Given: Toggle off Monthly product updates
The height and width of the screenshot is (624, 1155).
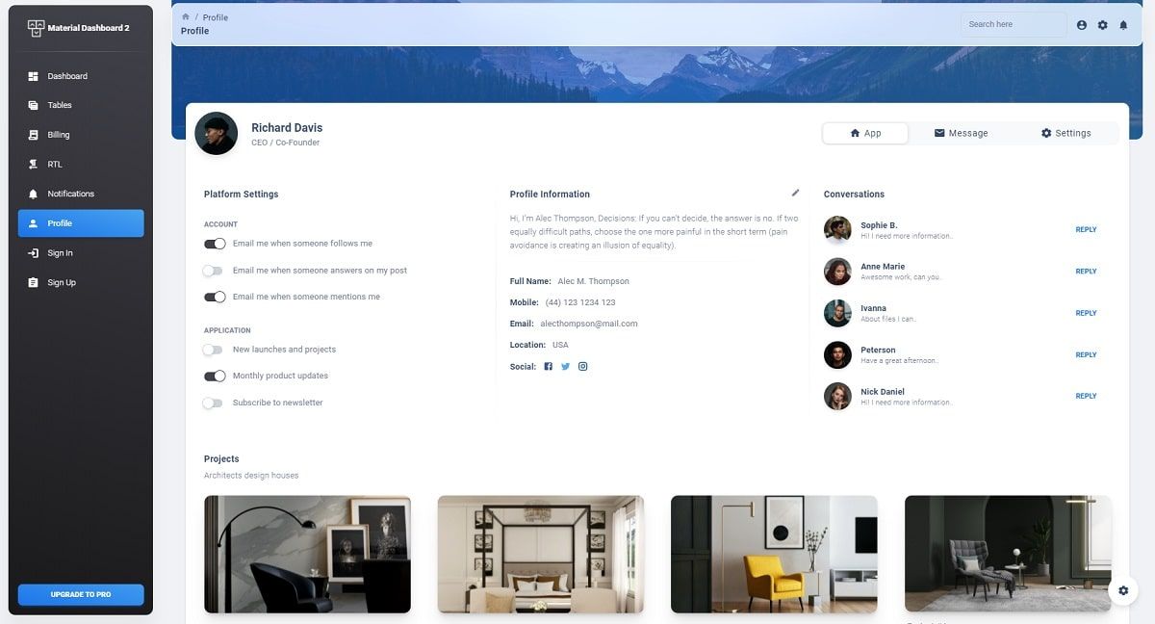Looking at the screenshot, I should (x=216, y=376).
